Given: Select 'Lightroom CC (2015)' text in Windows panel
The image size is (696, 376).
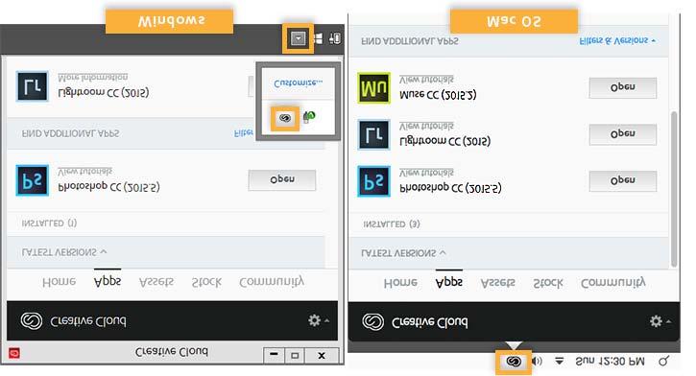Looking at the screenshot, I should click(x=103, y=93).
